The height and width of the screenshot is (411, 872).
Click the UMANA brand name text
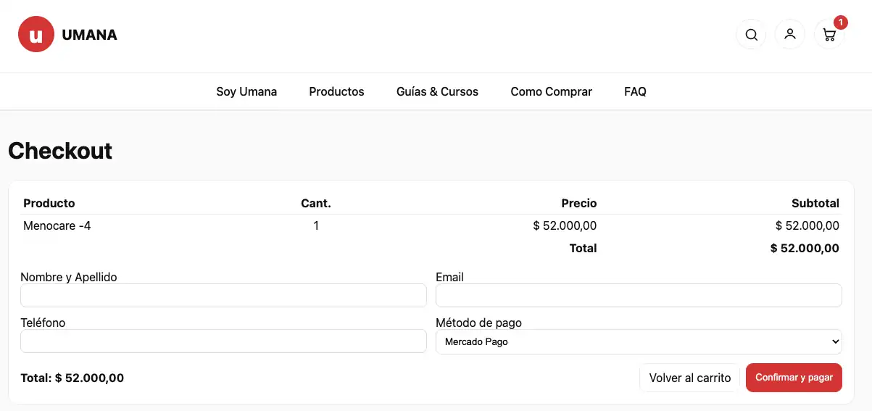89,35
